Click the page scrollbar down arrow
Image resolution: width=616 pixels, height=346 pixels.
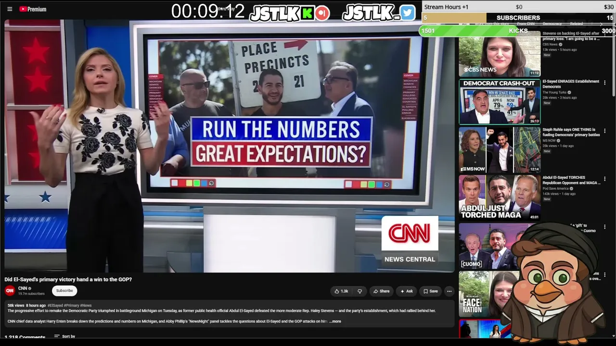tap(613, 336)
